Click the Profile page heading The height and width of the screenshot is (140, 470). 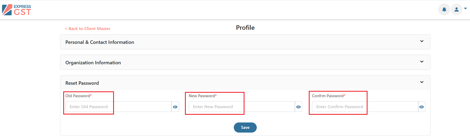pyautogui.click(x=245, y=28)
